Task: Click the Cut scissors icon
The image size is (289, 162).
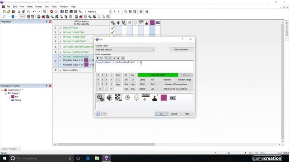Action: (19, 11)
